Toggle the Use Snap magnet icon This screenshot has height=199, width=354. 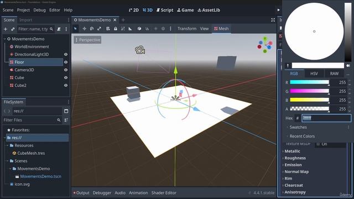pyautogui.click(x=147, y=29)
